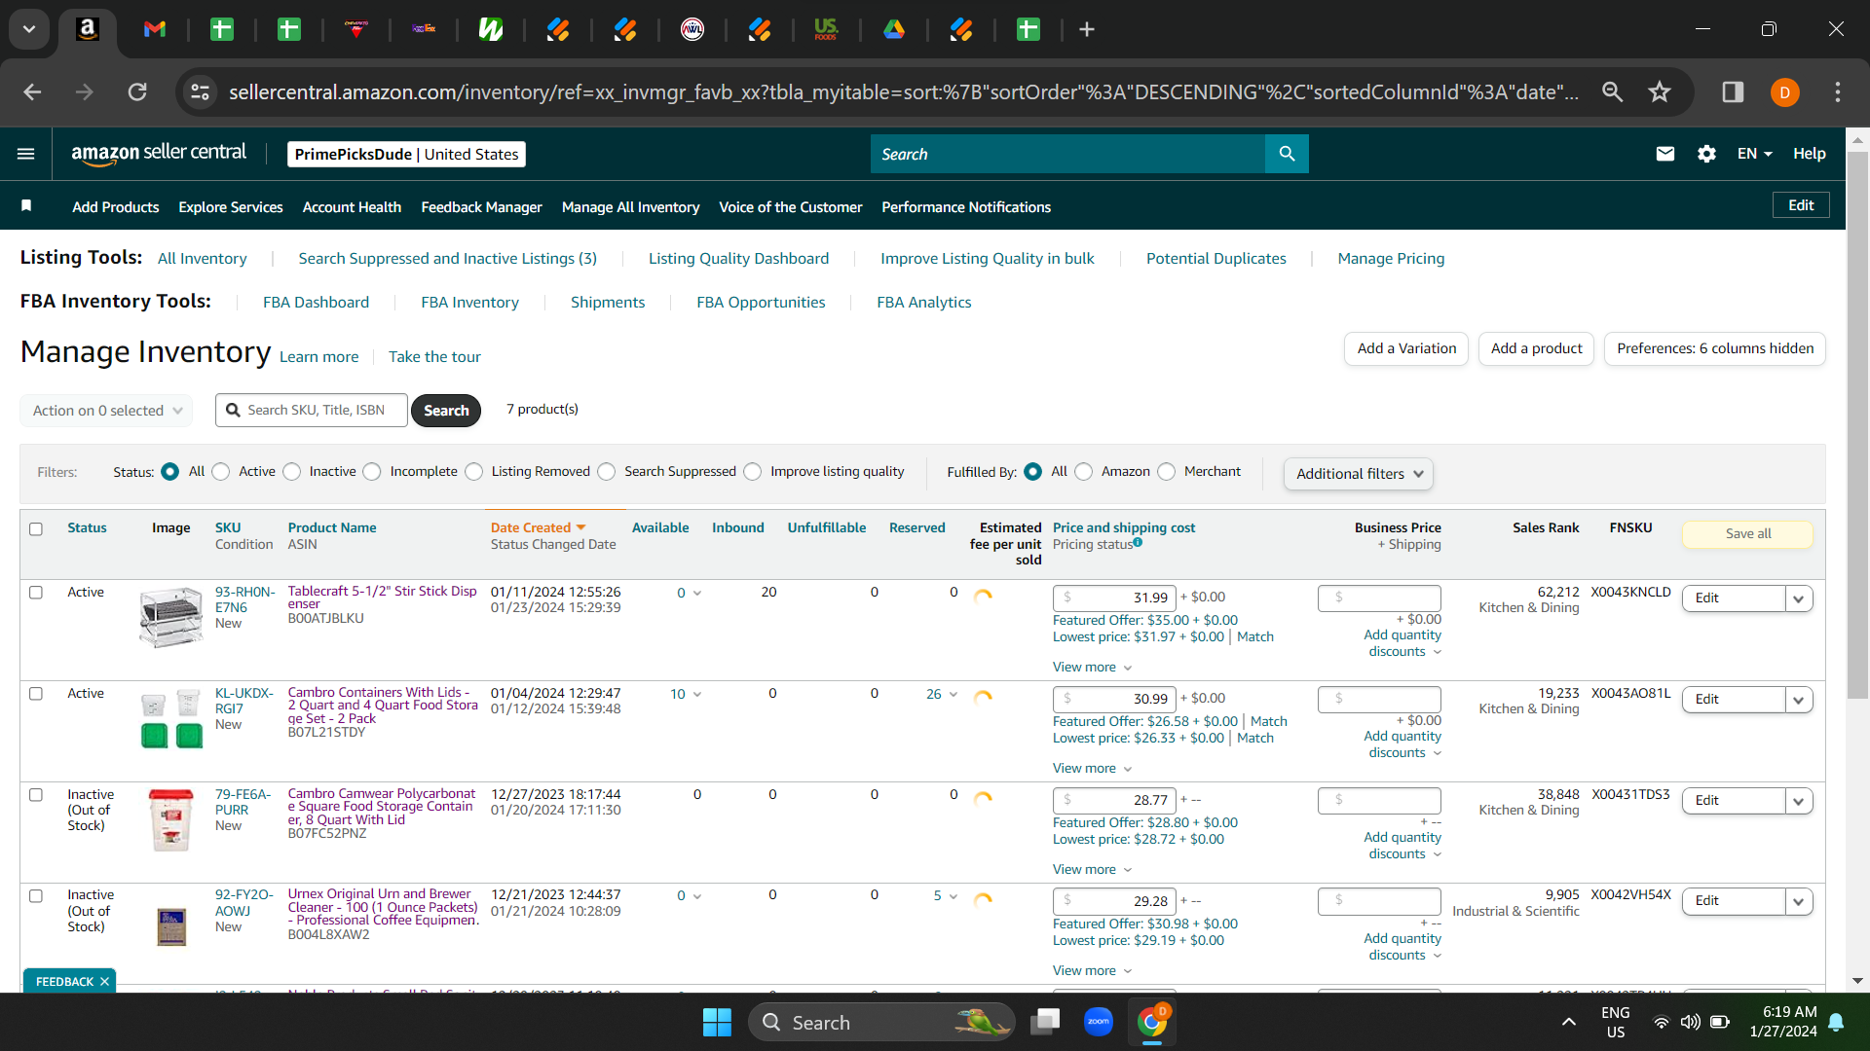This screenshot has width=1870, height=1051.
Task: Switch to the US Foods tab
Action: [826, 29]
